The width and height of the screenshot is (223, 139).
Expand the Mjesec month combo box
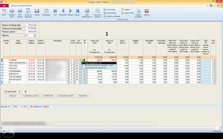click(35, 36)
